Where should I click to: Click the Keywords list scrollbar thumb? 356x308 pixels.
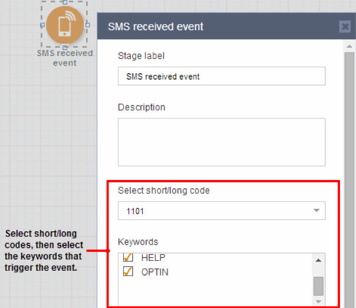[x=318, y=286]
